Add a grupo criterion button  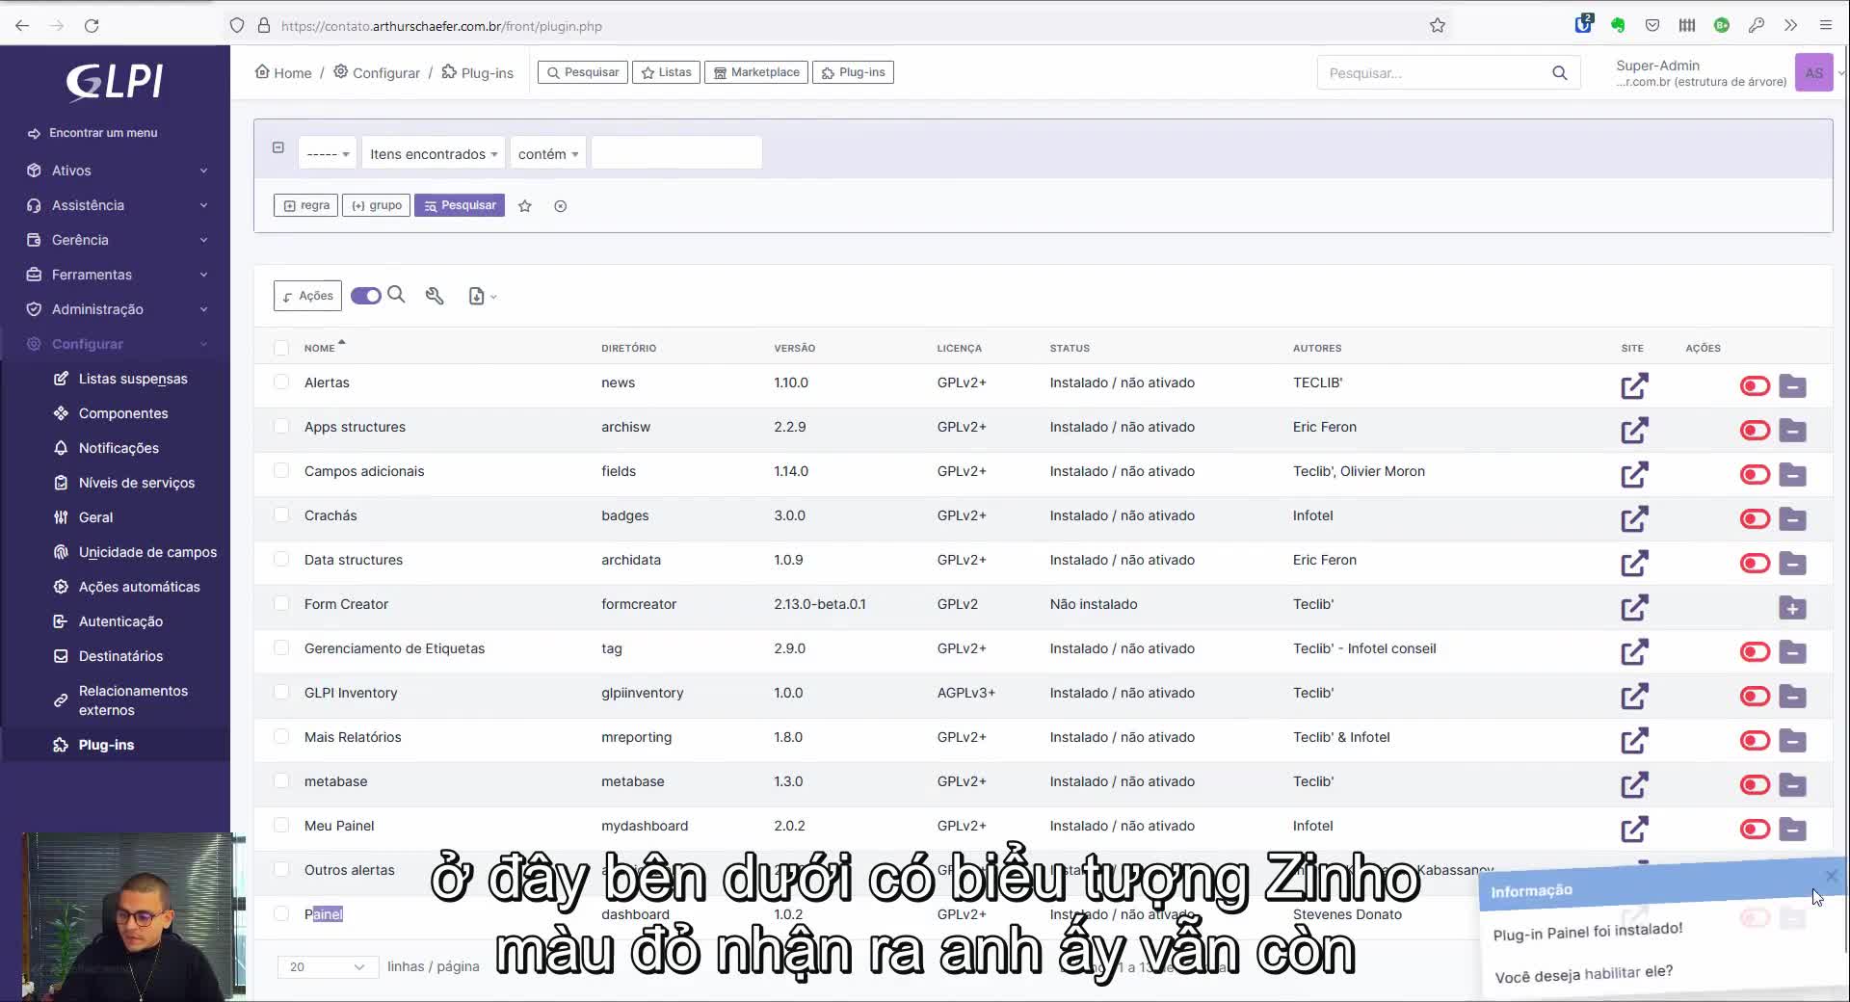377,205
